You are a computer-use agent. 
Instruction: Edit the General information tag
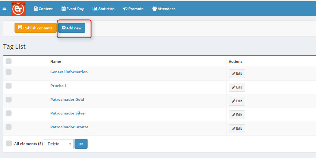click(x=237, y=74)
